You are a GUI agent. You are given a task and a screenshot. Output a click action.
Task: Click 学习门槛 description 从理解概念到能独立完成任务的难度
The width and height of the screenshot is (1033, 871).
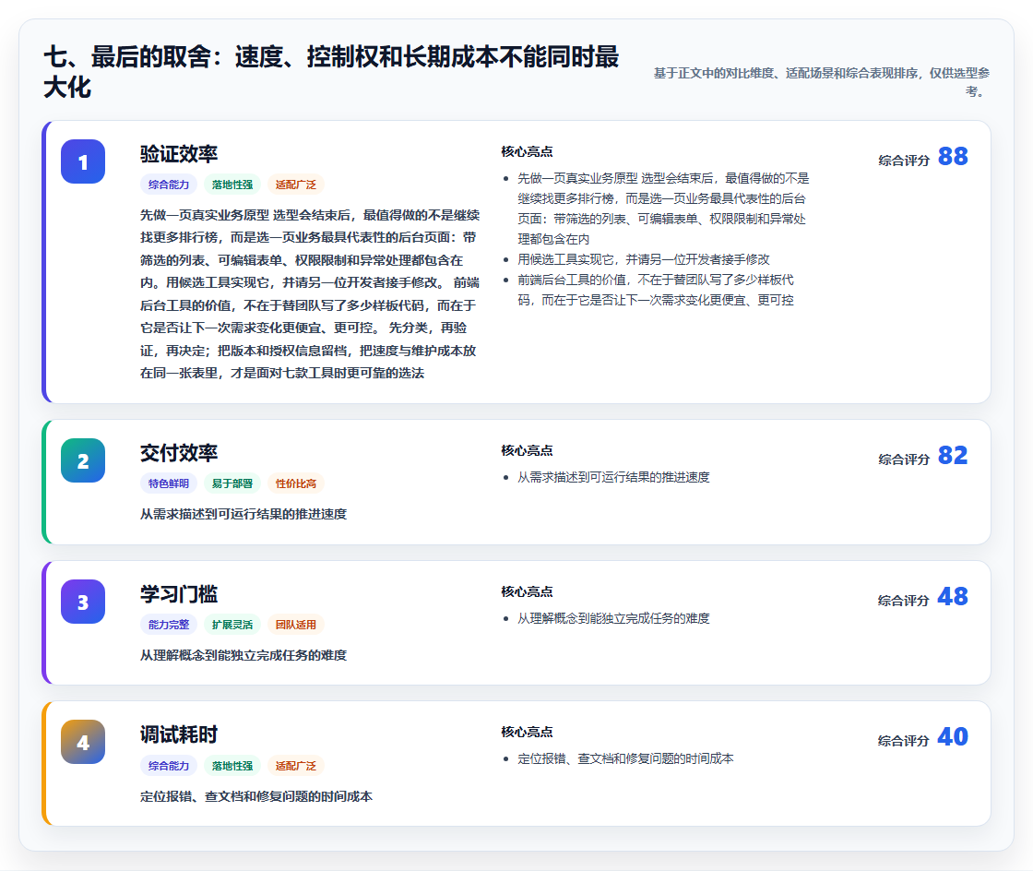(243, 655)
